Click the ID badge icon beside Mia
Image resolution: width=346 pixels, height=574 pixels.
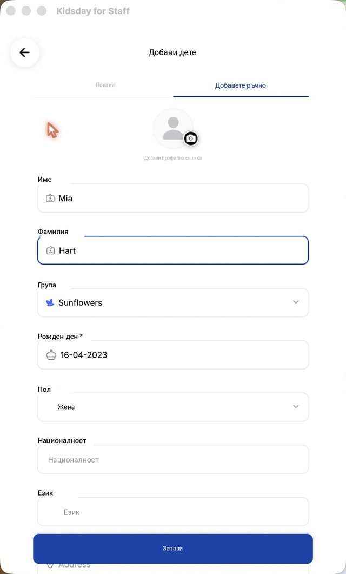click(x=50, y=199)
